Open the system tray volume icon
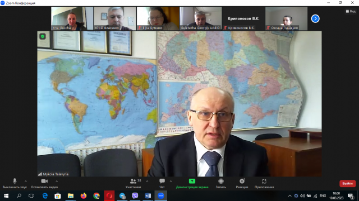 (x=302, y=196)
